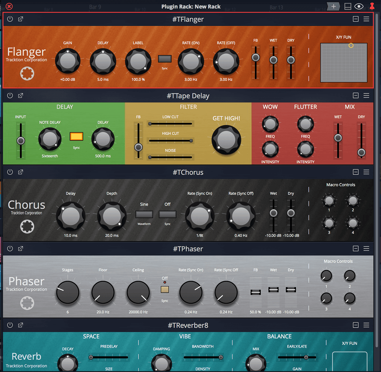The height and width of the screenshot is (372, 381).
Task: Toggle power for #TReverber8 plugin
Action: coord(10,325)
